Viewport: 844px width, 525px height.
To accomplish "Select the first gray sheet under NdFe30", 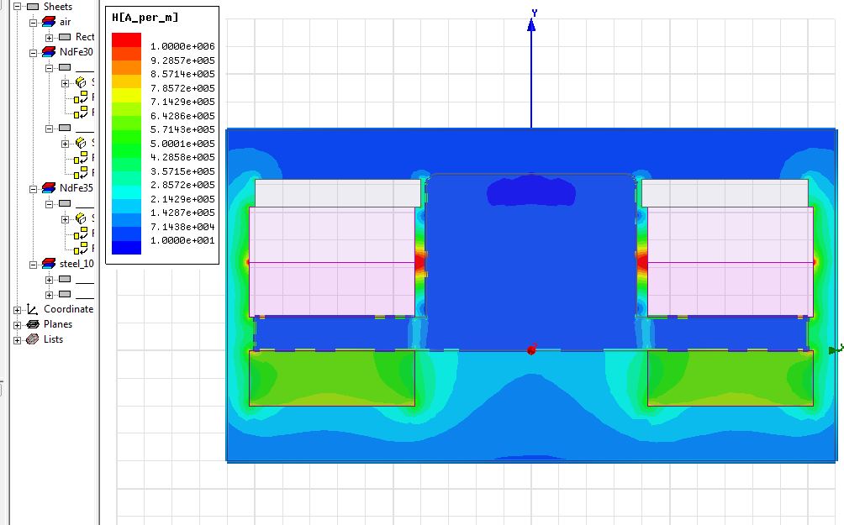I will 65,67.
